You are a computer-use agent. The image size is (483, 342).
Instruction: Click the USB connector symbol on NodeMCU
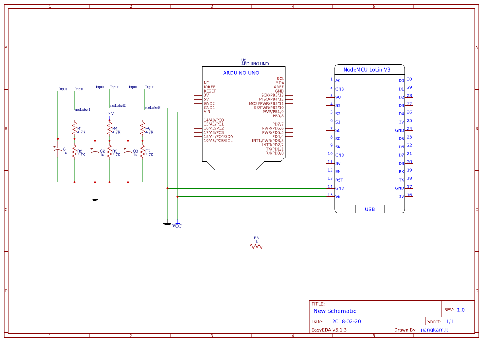tap(369, 209)
